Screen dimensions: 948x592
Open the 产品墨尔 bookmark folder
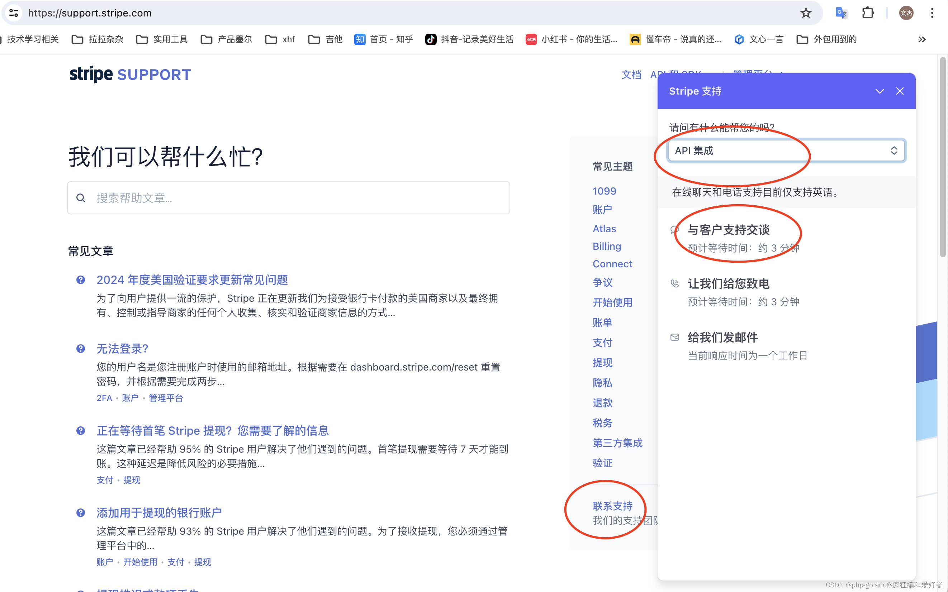pos(226,39)
